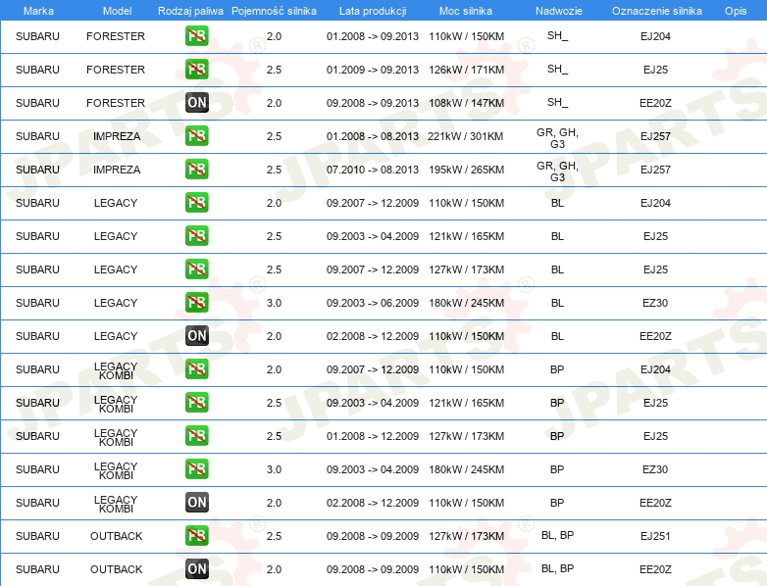Click LEGACY KOMBI model in EZ30 row

coord(116,470)
